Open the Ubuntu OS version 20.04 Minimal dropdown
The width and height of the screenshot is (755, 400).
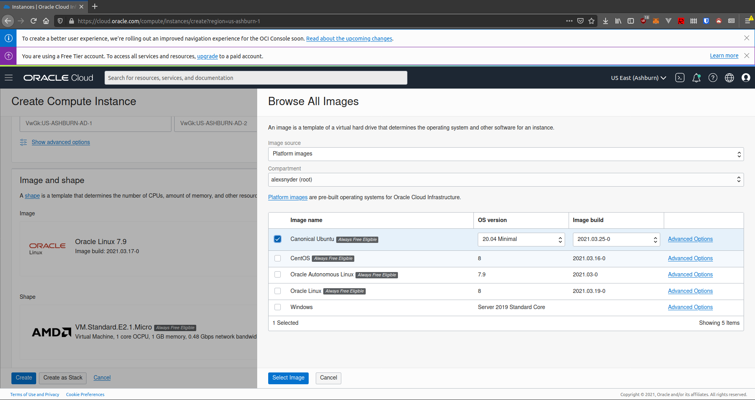(521, 239)
